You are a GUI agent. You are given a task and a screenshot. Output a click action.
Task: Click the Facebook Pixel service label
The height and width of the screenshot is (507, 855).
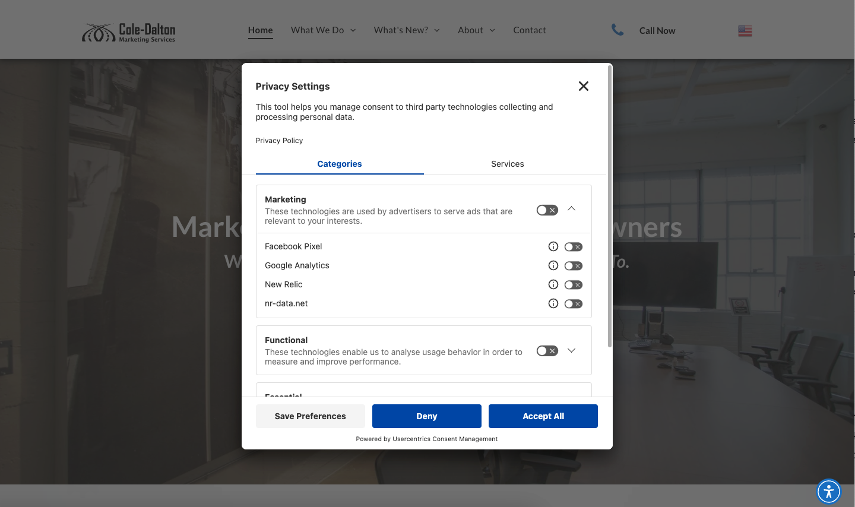[293, 246]
